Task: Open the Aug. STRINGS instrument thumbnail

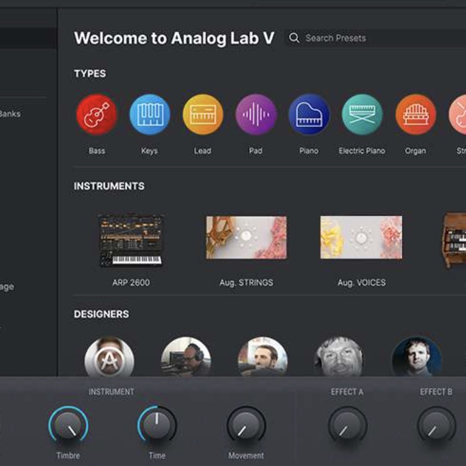Action: pyautogui.click(x=246, y=237)
